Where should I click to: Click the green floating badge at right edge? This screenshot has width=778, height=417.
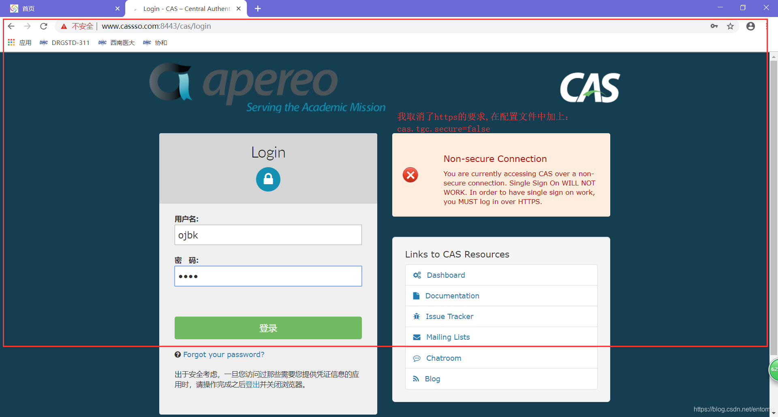point(774,370)
